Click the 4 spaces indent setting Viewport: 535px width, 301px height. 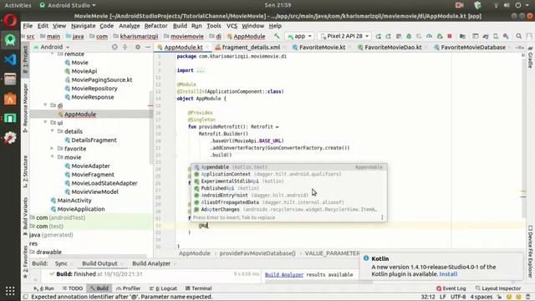(481, 297)
